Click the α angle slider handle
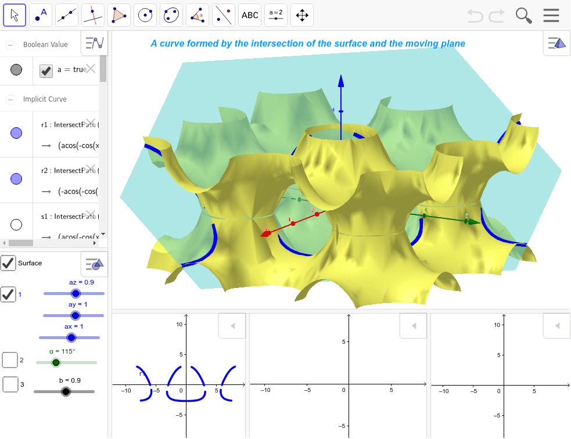Viewport: 571px width, 439px height. click(55, 362)
